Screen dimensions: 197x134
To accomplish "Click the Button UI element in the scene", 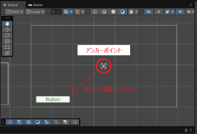I will [53, 99].
